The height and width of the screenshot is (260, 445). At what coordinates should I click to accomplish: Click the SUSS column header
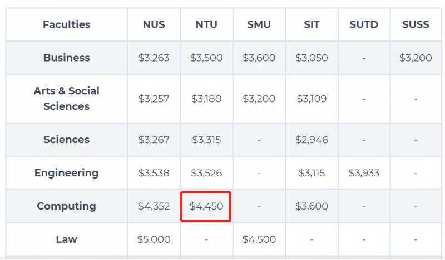(x=416, y=24)
